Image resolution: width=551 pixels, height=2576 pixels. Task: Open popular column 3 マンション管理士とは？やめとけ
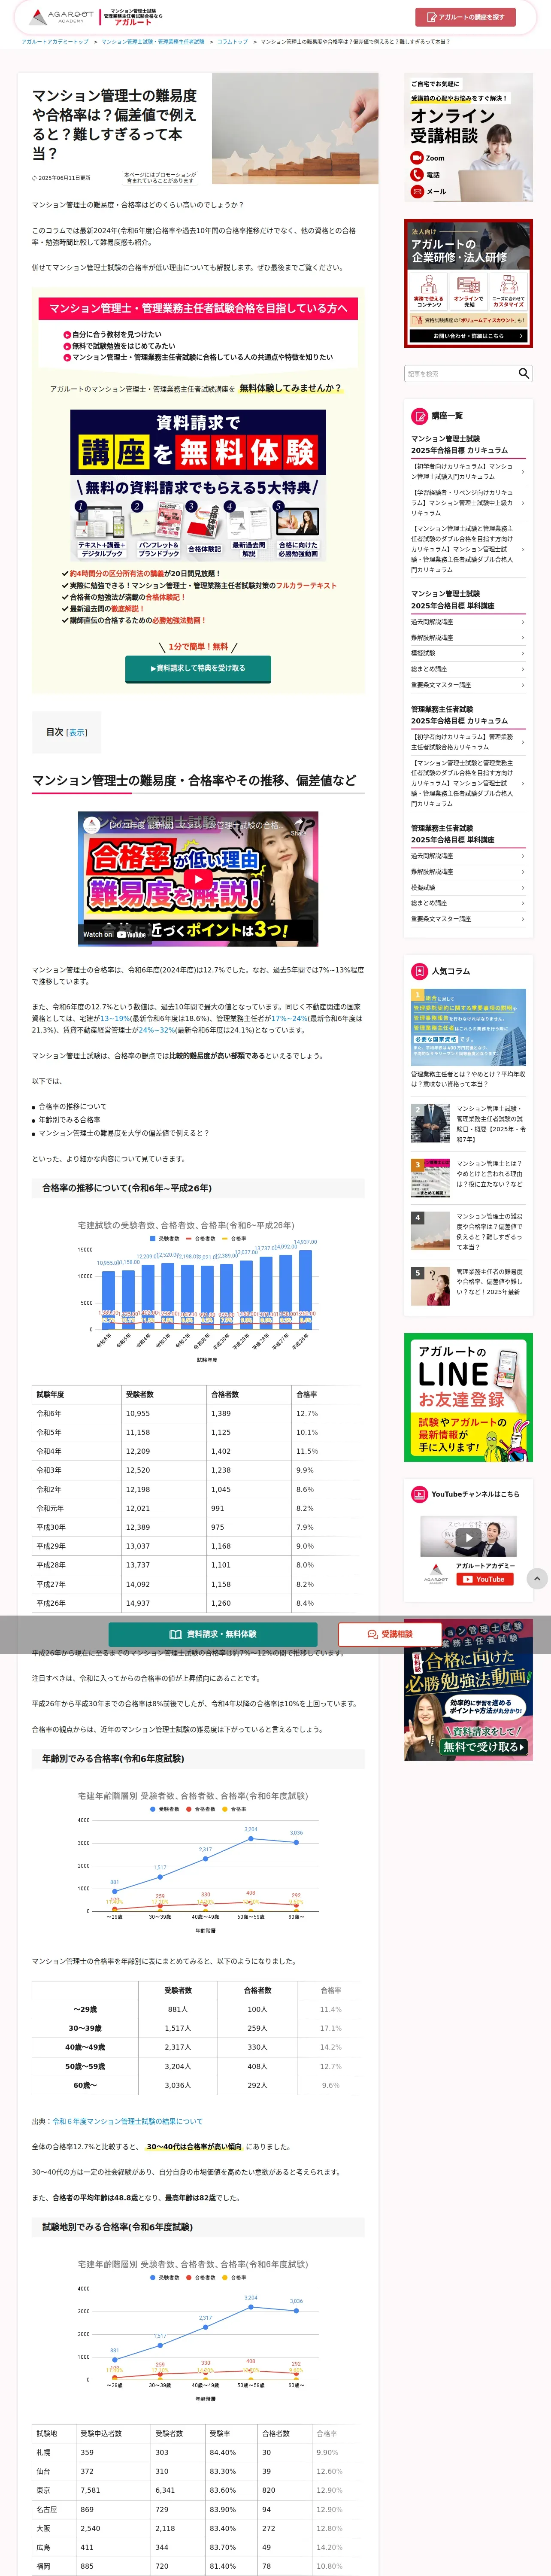(x=468, y=1178)
